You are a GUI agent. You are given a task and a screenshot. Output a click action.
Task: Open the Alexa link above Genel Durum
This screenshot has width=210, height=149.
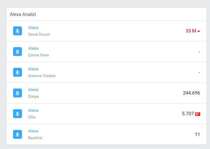pos(33,28)
